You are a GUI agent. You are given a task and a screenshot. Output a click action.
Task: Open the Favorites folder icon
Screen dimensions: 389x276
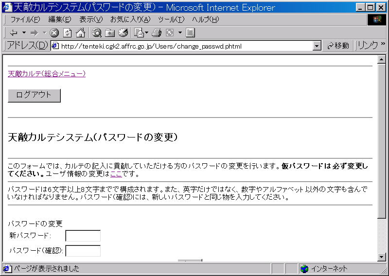pos(110,33)
